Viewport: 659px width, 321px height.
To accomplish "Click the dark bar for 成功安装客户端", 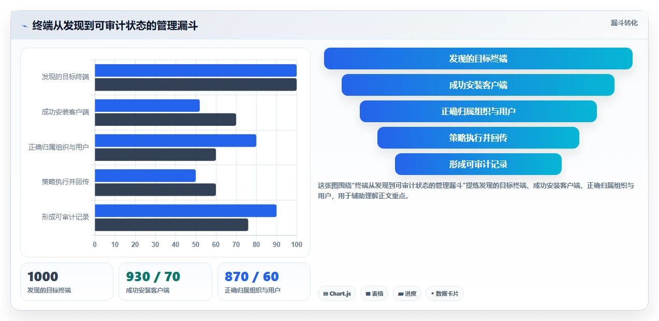I will (x=165, y=120).
